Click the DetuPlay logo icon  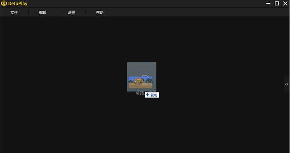(4, 3)
